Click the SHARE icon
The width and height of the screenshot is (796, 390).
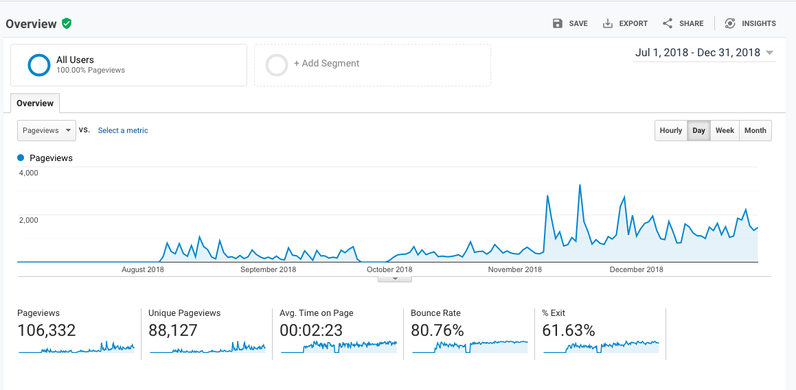(668, 23)
